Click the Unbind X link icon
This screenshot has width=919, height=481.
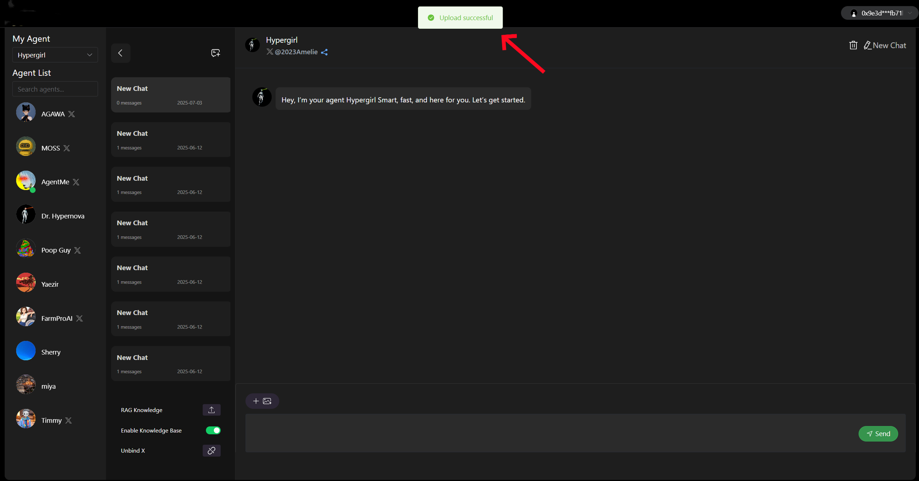pyautogui.click(x=211, y=450)
